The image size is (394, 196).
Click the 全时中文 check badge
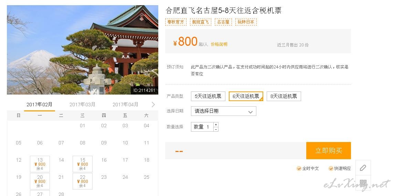coord(308,168)
